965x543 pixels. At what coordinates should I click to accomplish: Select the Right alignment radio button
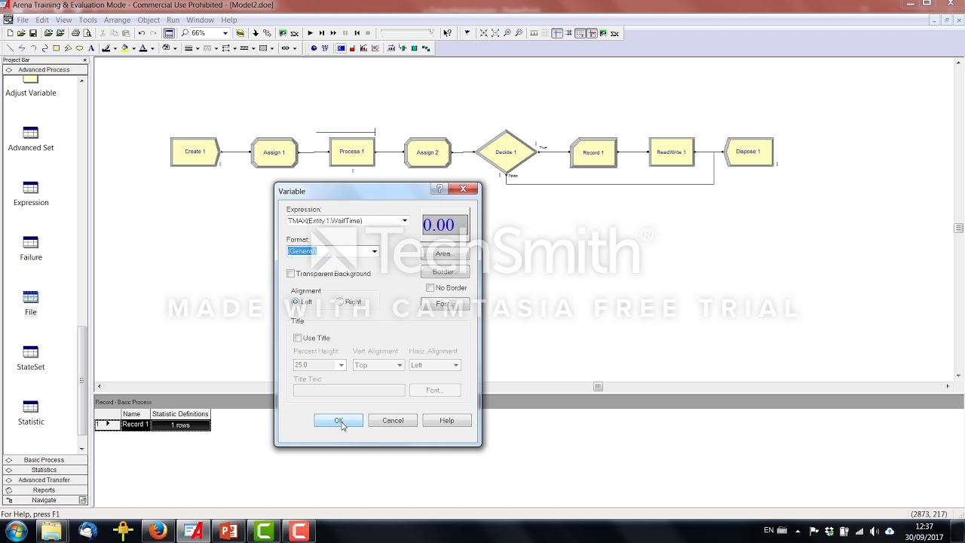point(340,302)
